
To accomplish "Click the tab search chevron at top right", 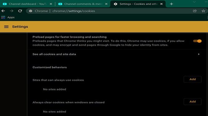I will [x=194, y=2].
